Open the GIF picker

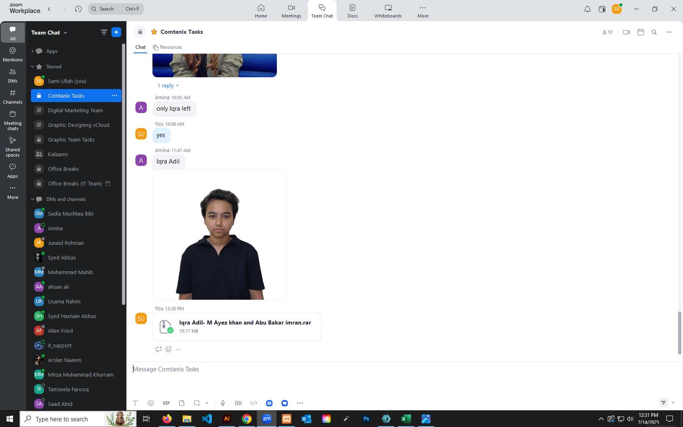(x=166, y=403)
